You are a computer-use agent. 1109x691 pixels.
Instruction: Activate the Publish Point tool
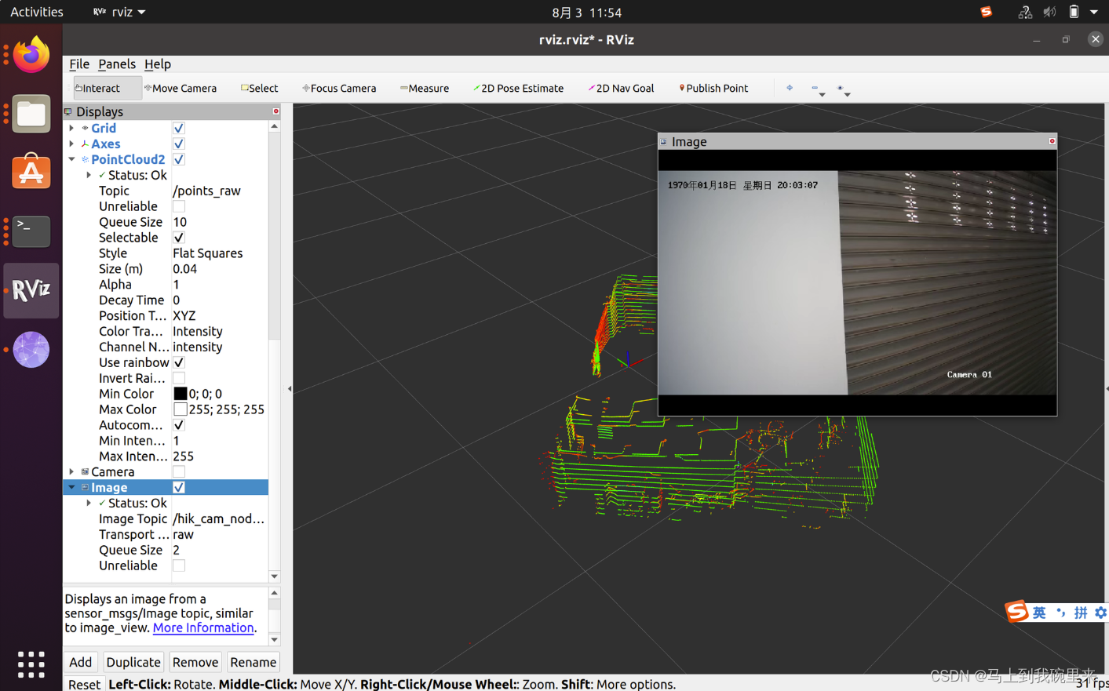click(x=713, y=88)
